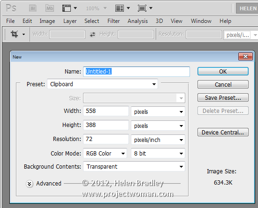Viewport: 258px width, 208px height.
Task: Click the Save Preset button
Action: (223, 98)
